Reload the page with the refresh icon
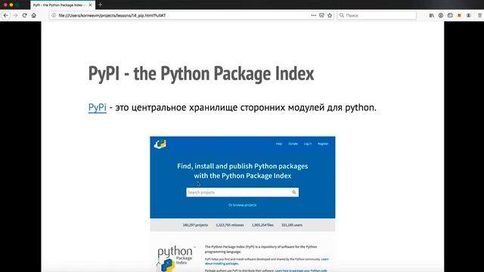The width and height of the screenshot is (484, 272). [x=24, y=15]
